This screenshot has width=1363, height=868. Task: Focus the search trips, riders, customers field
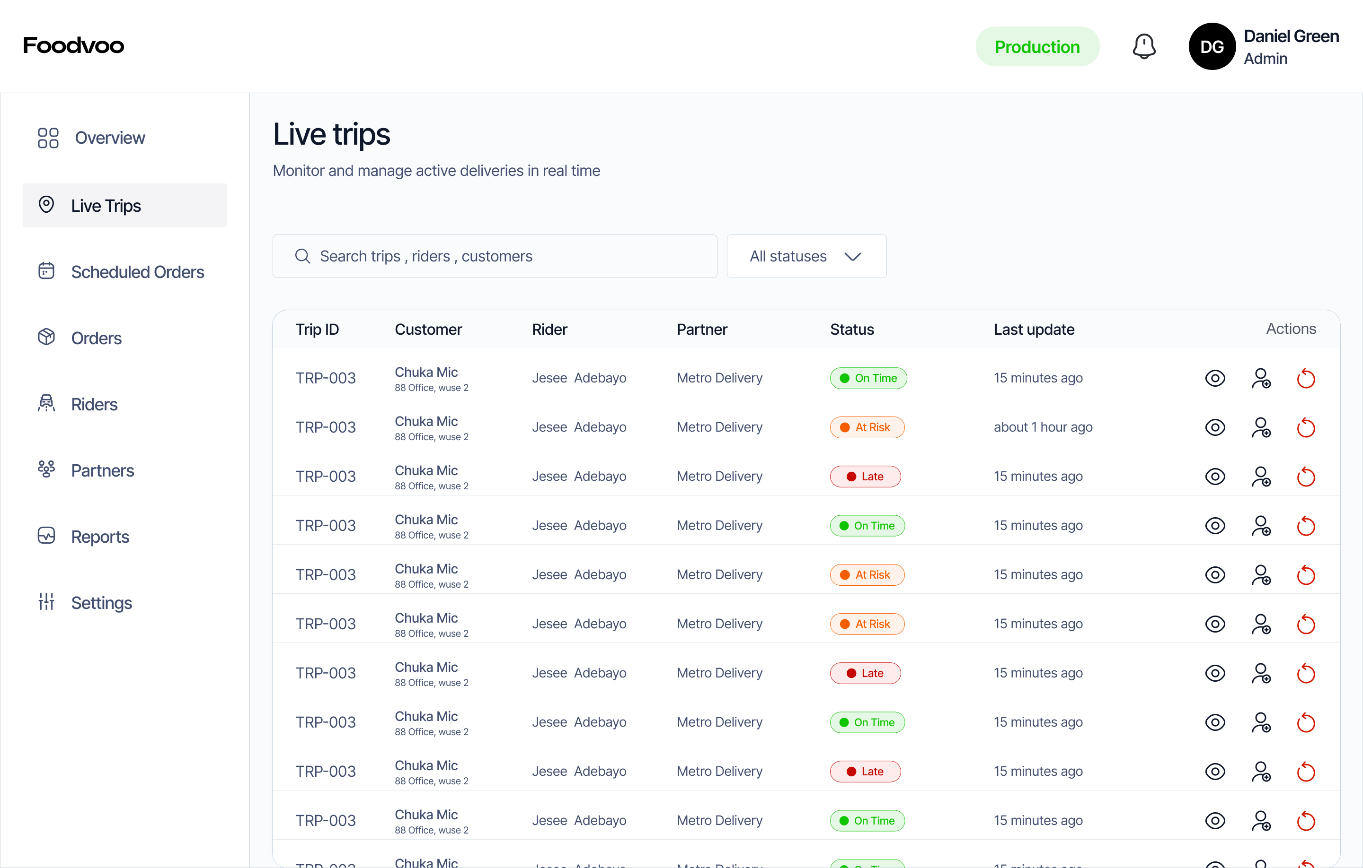(x=495, y=256)
